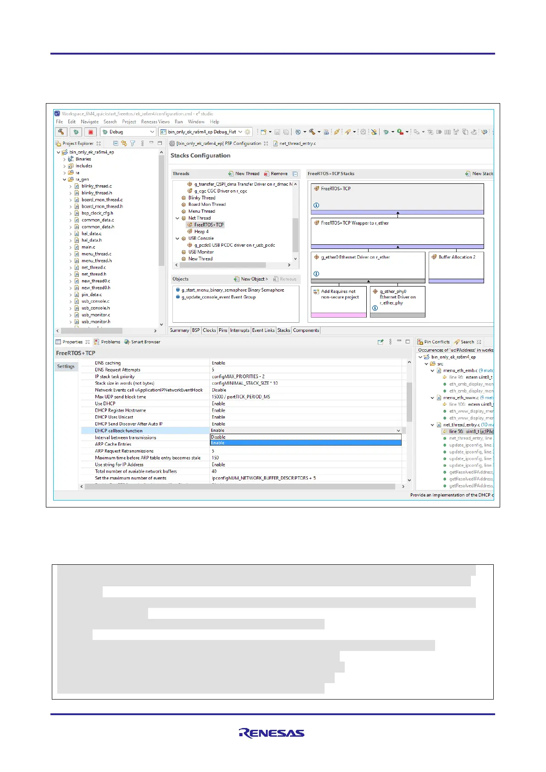This screenshot has height=772, width=546.
Task: Click the Remove button in Threads panel
Action: pyautogui.click(x=276, y=174)
